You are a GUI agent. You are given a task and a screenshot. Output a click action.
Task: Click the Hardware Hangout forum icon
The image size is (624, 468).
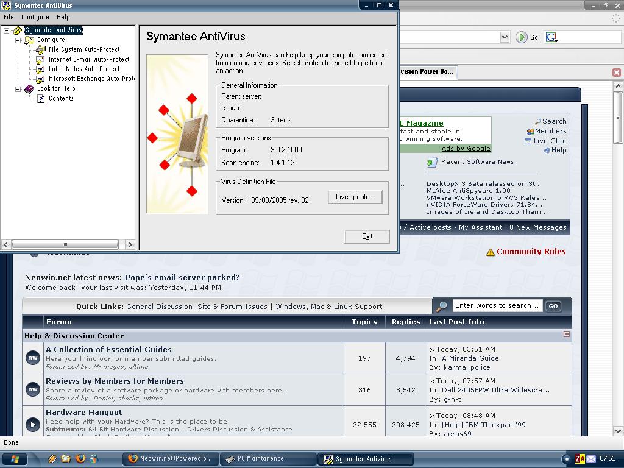32,424
